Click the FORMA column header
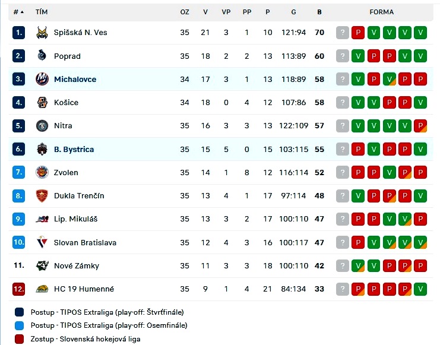The image size is (440, 345). (x=382, y=12)
